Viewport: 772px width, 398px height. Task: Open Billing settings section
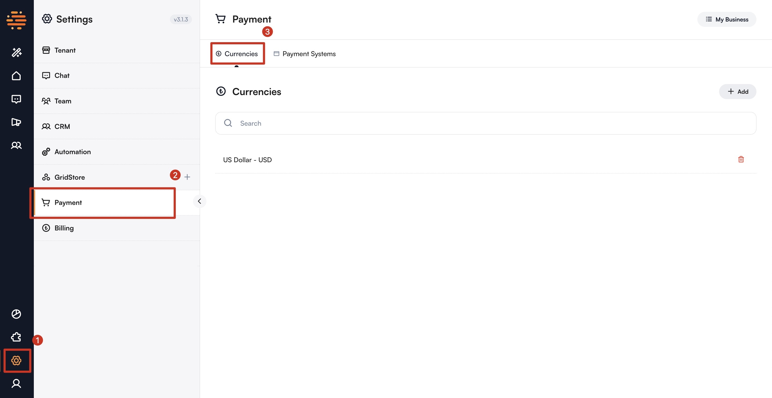pyautogui.click(x=64, y=228)
